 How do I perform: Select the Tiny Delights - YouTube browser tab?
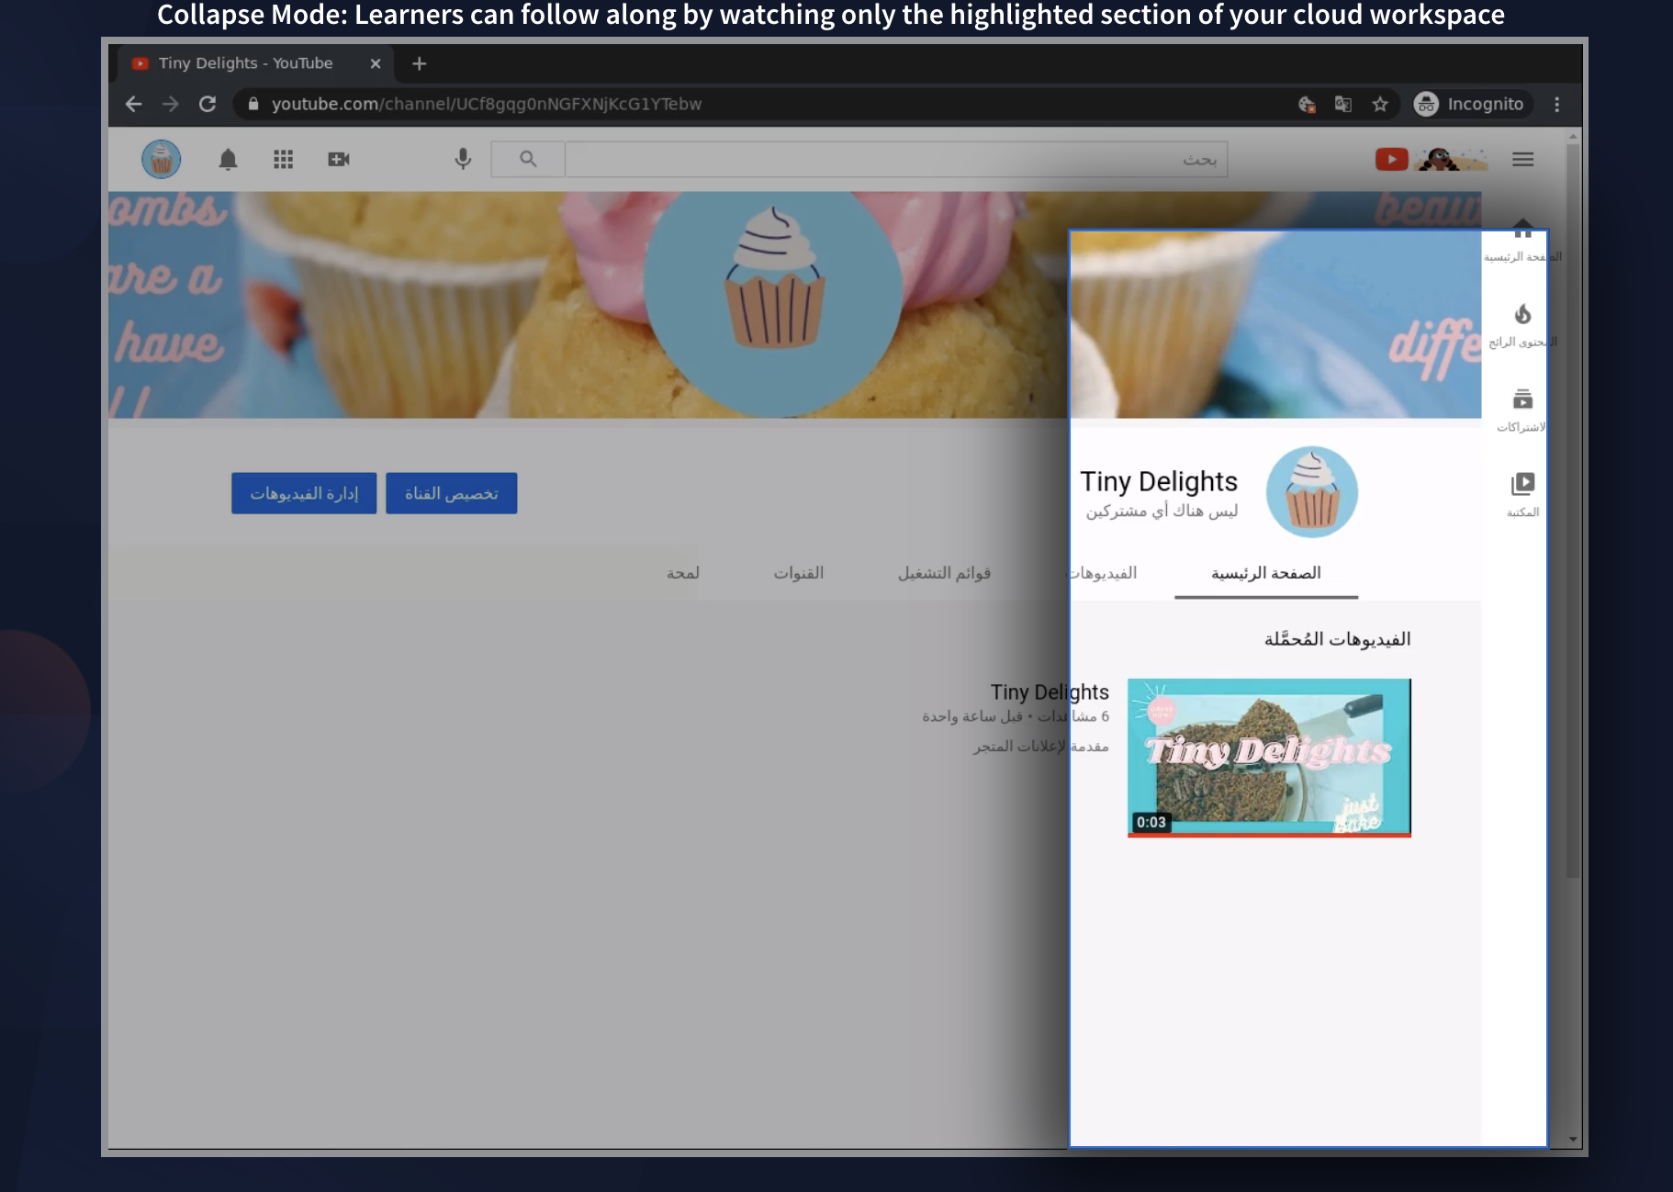[255, 63]
